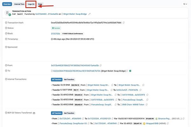Image resolution: width=191 pixels, height=127 pixels.
Task: Switch to the Internal Txns tab
Action: point(19,4)
